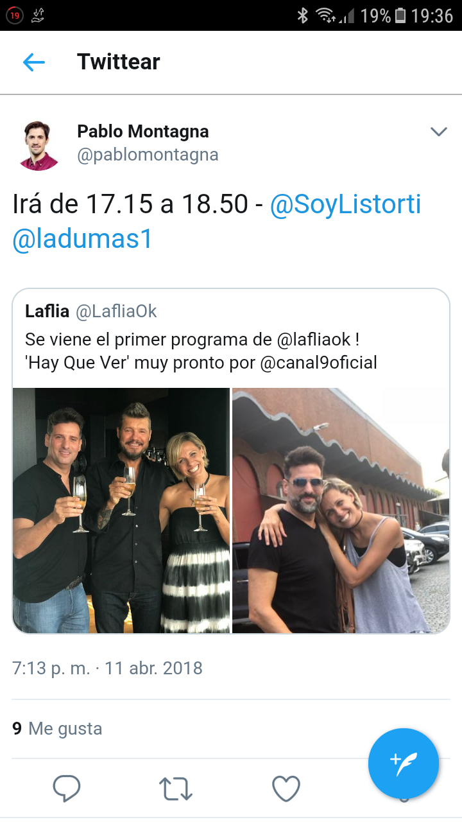Open the Pablo Montagna name link
The width and height of the screenshot is (462, 822).
click(x=143, y=132)
